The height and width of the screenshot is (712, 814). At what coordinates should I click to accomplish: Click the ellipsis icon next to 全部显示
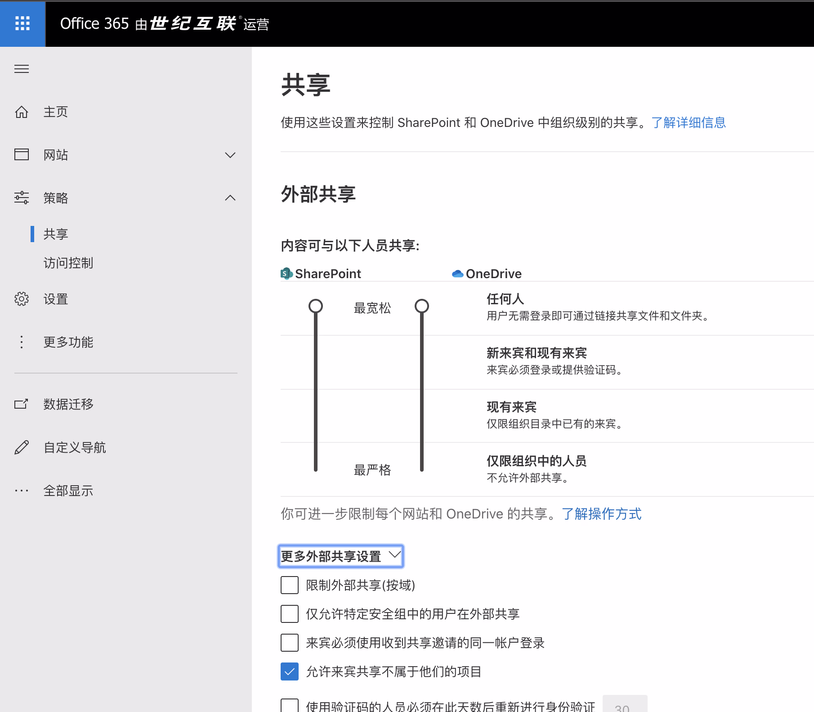[22, 491]
